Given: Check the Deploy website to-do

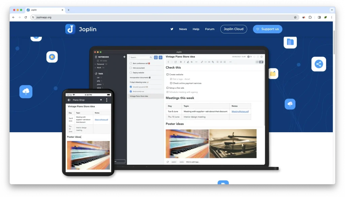Looking at the screenshot, I should [x=131, y=73].
